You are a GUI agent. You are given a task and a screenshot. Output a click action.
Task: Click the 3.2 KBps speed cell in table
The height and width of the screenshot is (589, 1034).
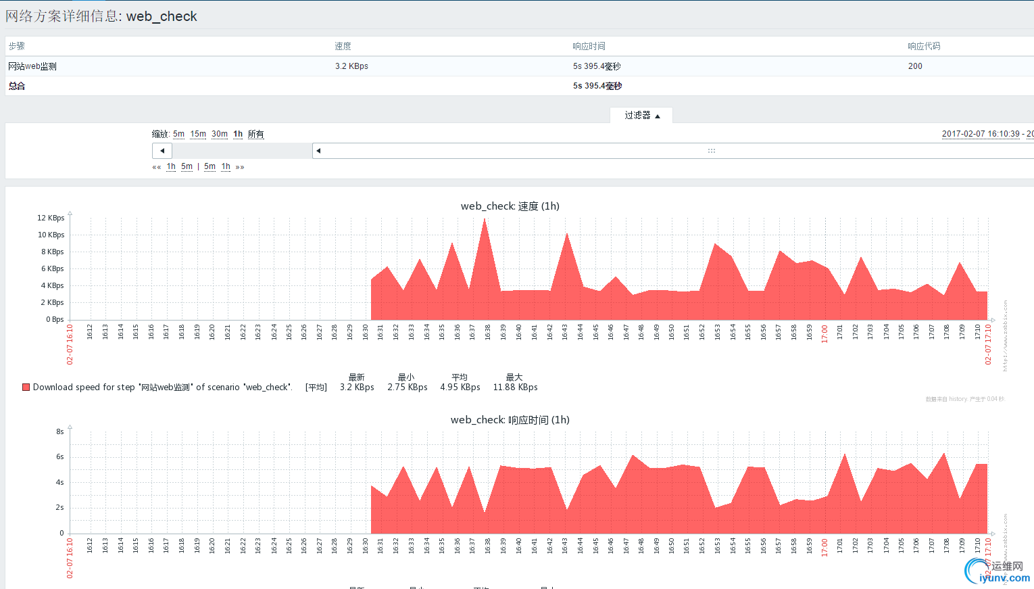coord(351,66)
